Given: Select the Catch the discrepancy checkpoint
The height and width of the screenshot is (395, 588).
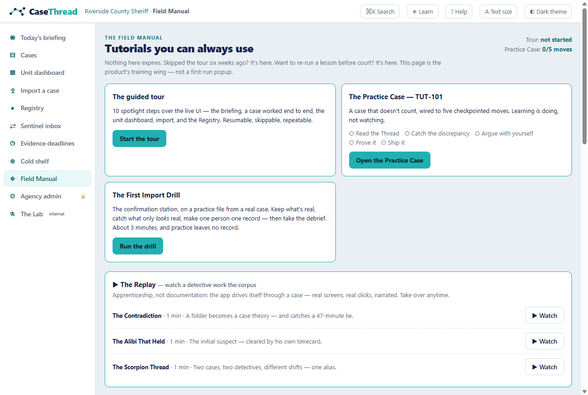Looking at the screenshot, I should [437, 133].
